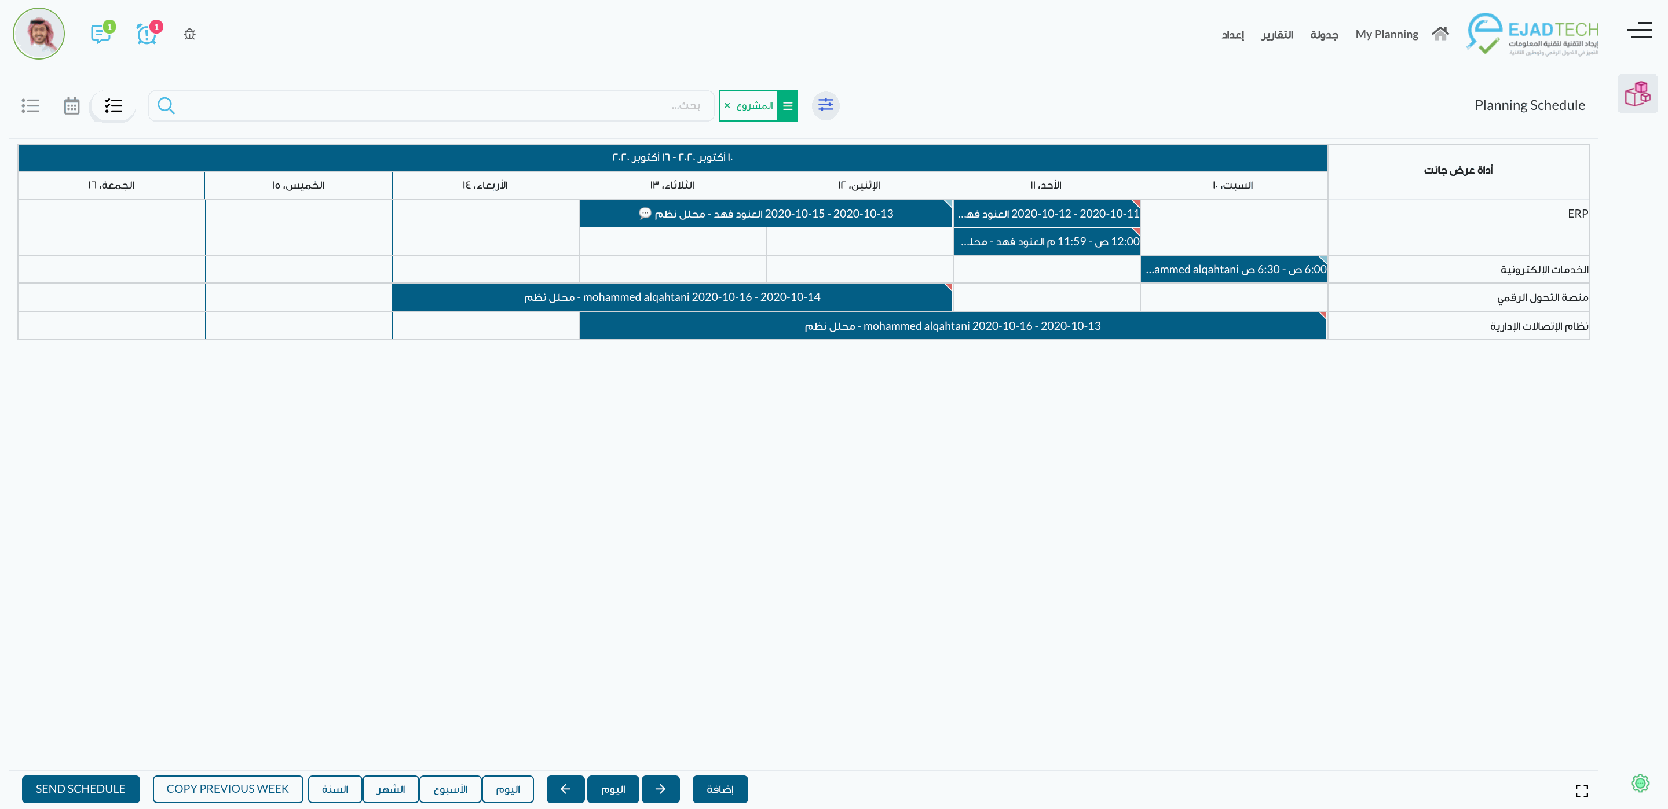1668x809 pixels.
Task: Click the bug debug icon
Action: point(189,34)
